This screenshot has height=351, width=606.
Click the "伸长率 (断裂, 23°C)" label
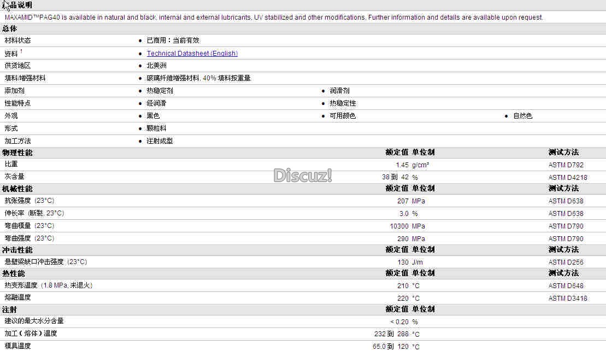34,213
